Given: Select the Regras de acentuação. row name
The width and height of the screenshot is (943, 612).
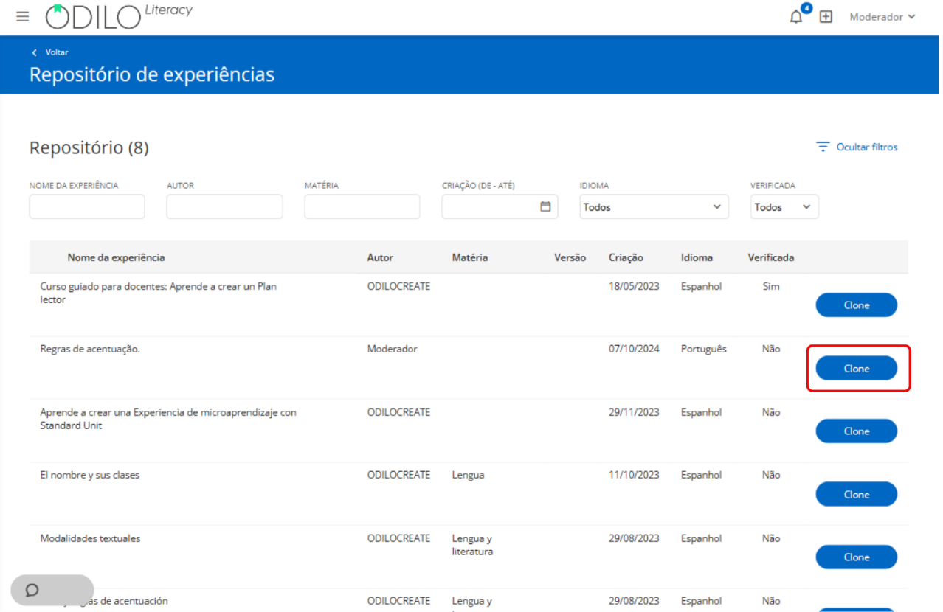Looking at the screenshot, I should click(90, 349).
